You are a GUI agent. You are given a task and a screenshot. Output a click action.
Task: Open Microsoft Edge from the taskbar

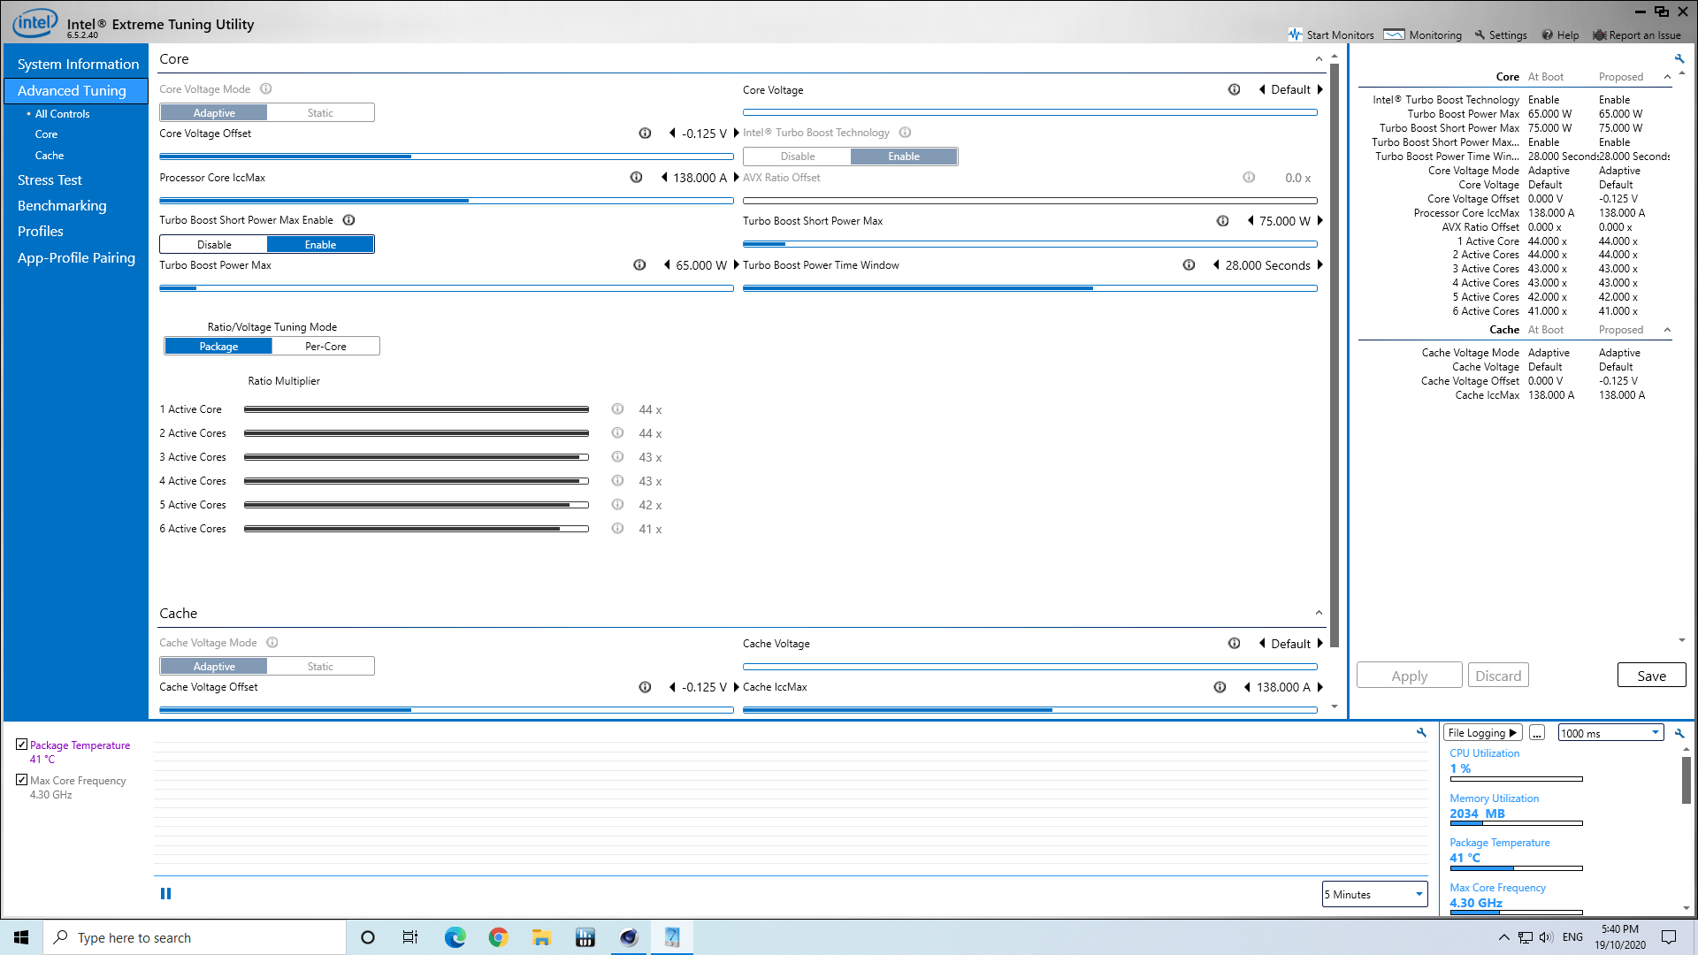[x=455, y=937]
